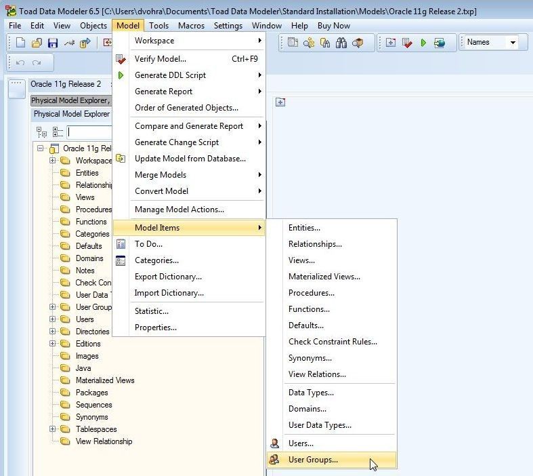Open the File menu
Image resolution: width=533 pixels, height=476 pixels.
[15, 26]
